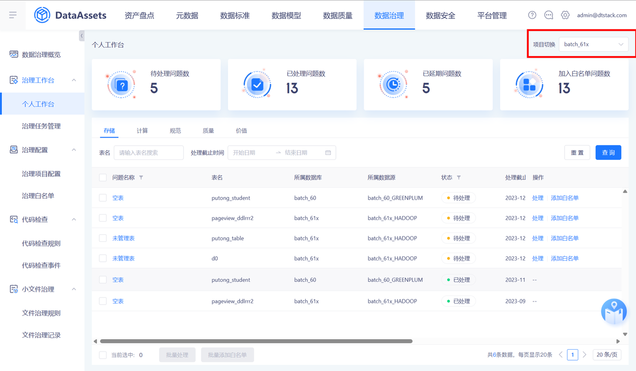
Task: Check the d0 row checkbox
Action: point(103,258)
